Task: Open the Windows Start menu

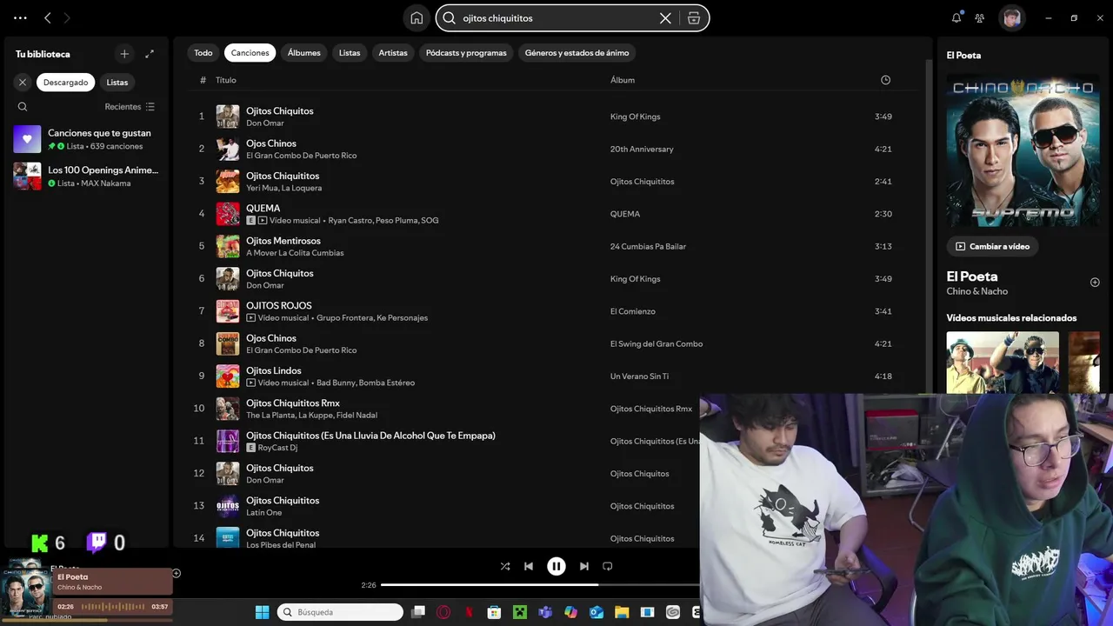Action: pos(262,612)
